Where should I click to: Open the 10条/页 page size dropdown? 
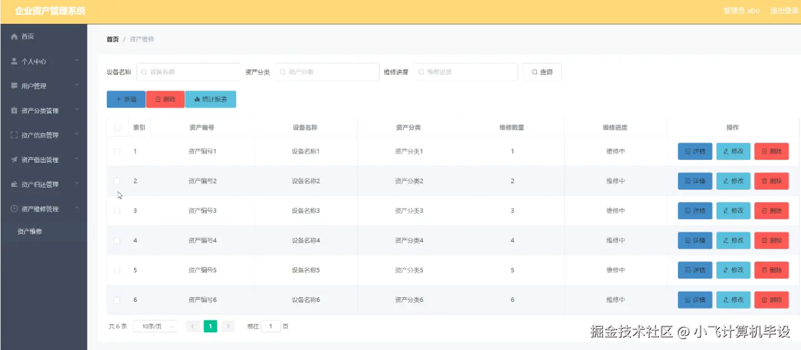coord(156,327)
